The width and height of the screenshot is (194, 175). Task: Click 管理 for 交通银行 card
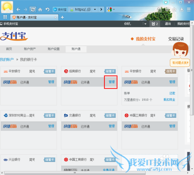pos(112,126)
